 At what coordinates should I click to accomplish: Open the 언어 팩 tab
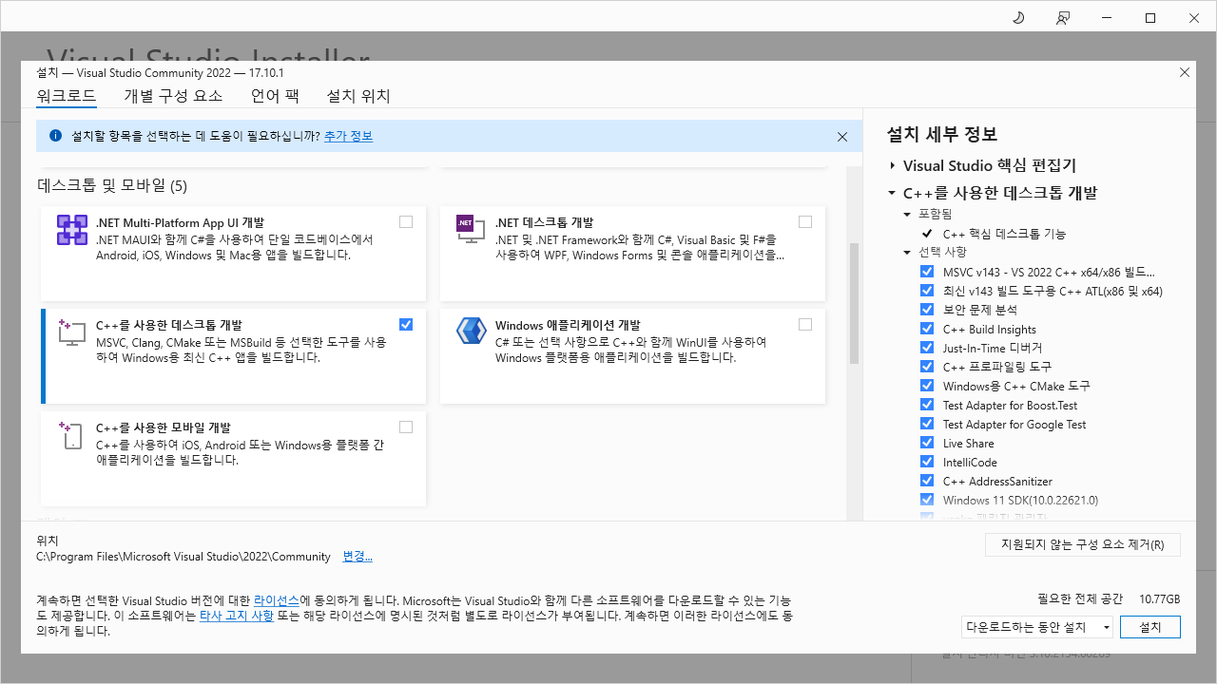tap(275, 95)
